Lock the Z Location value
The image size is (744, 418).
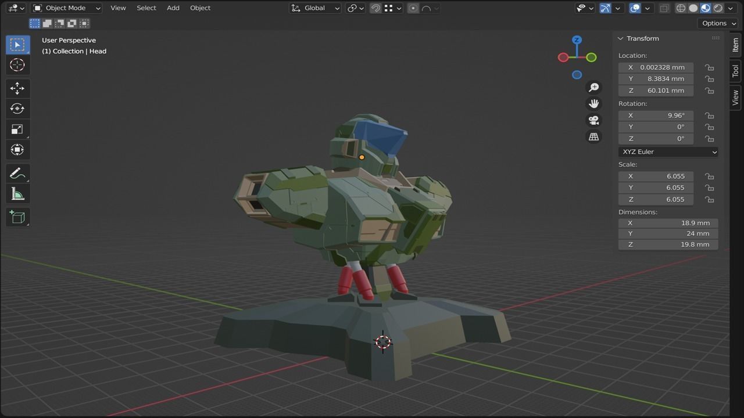click(x=709, y=90)
